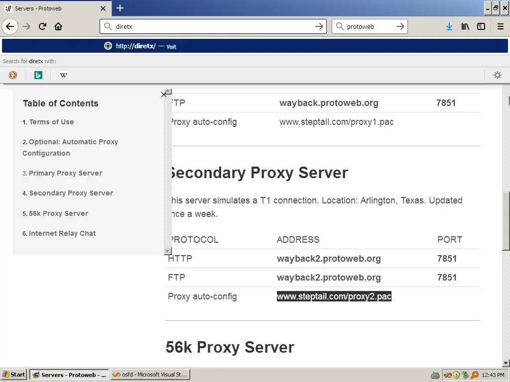Screen dimensions: 510x382
Task: Select the Servers - Protoweb tab
Action: pos(56,8)
